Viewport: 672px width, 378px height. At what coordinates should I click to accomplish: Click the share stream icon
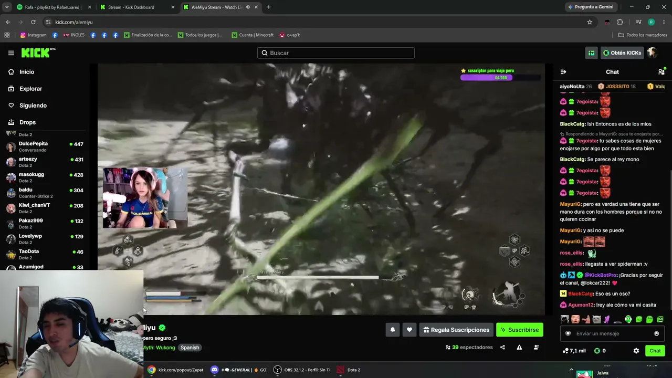[502, 347]
